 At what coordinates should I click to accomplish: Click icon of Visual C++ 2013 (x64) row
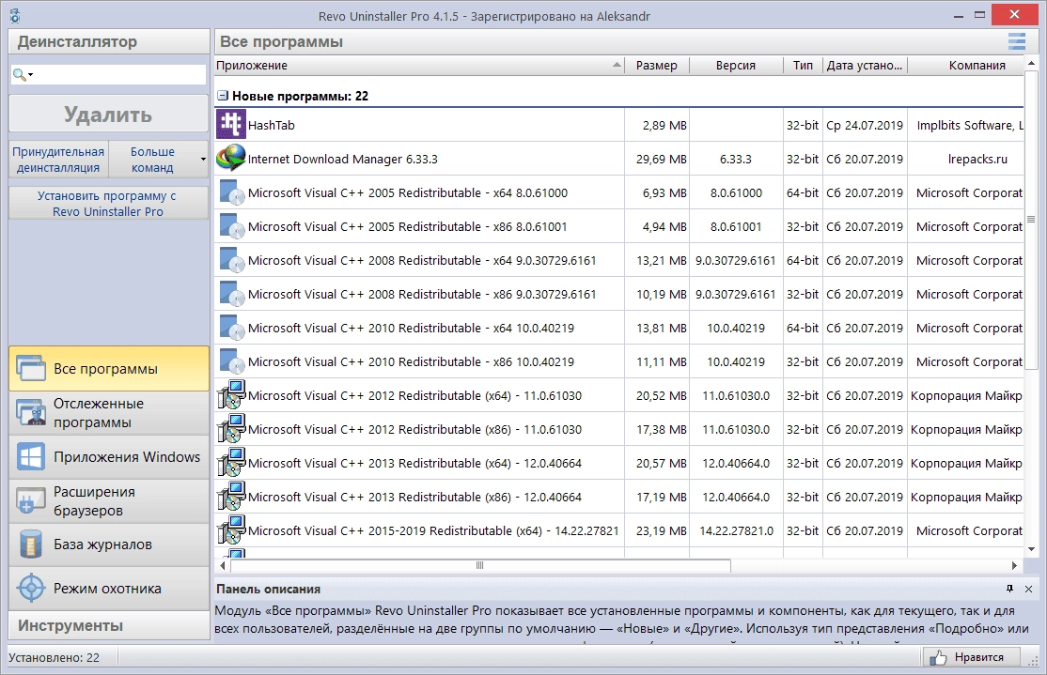pos(232,463)
